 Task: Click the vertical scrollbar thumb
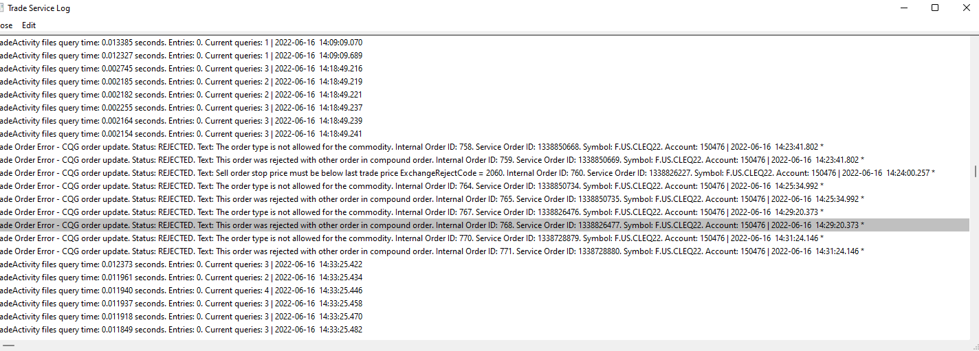tap(974, 171)
